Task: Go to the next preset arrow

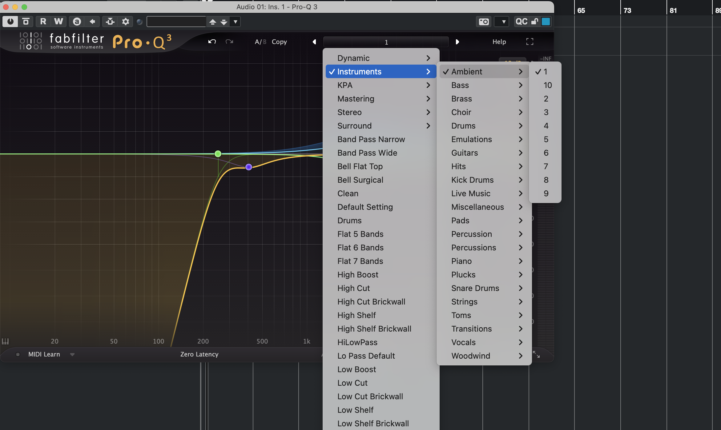Action: [x=457, y=42]
